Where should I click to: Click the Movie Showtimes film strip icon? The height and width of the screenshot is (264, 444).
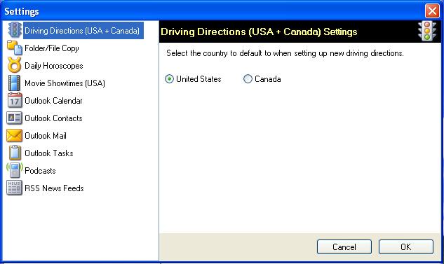tap(14, 83)
